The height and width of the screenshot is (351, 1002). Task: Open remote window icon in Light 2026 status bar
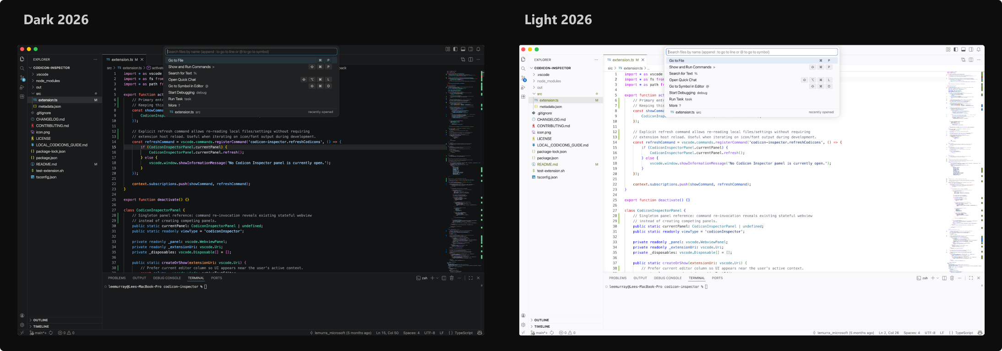click(523, 333)
